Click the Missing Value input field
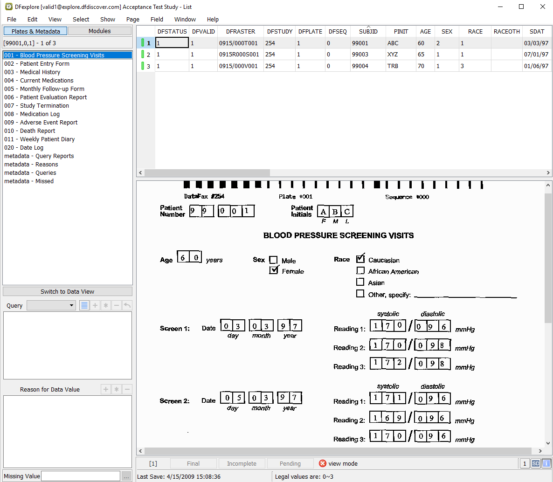553x482 pixels. (x=81, y=476)
